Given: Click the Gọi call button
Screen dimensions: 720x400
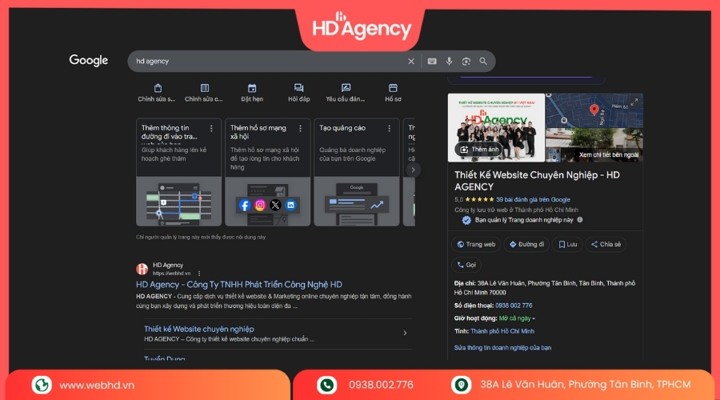Looking at the screenshot, I should 466,265.
